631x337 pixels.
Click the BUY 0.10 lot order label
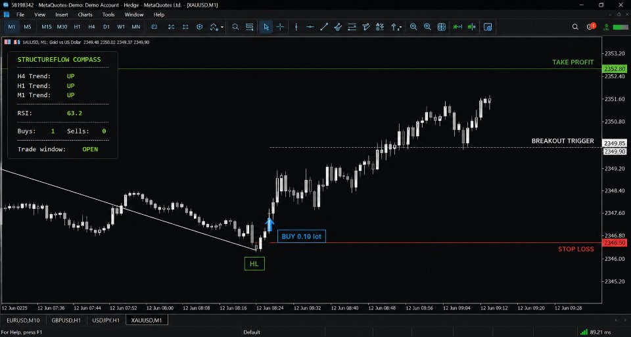pyautogui.click(x=302, y=236)
